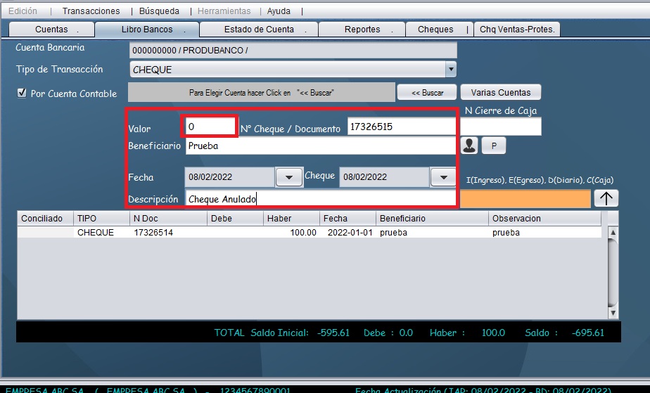Open the Ayuda menu
Viewport: 650px width, 393px height.
(279, 11)
